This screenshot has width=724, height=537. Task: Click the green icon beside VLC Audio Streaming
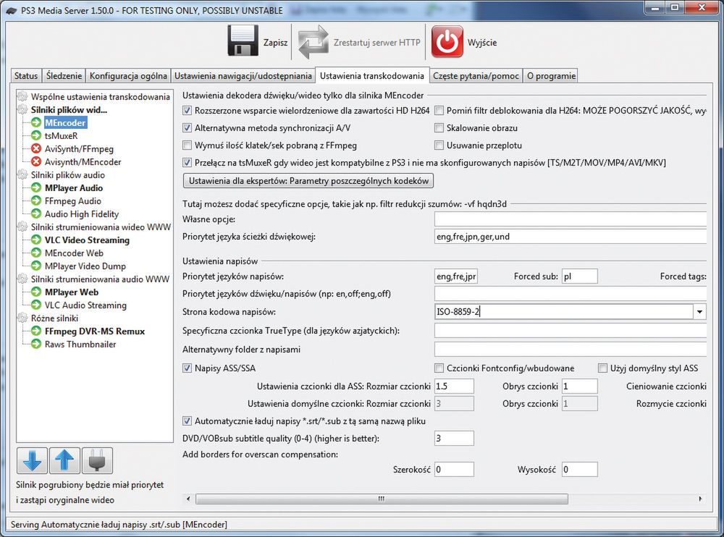pos(36,305)
